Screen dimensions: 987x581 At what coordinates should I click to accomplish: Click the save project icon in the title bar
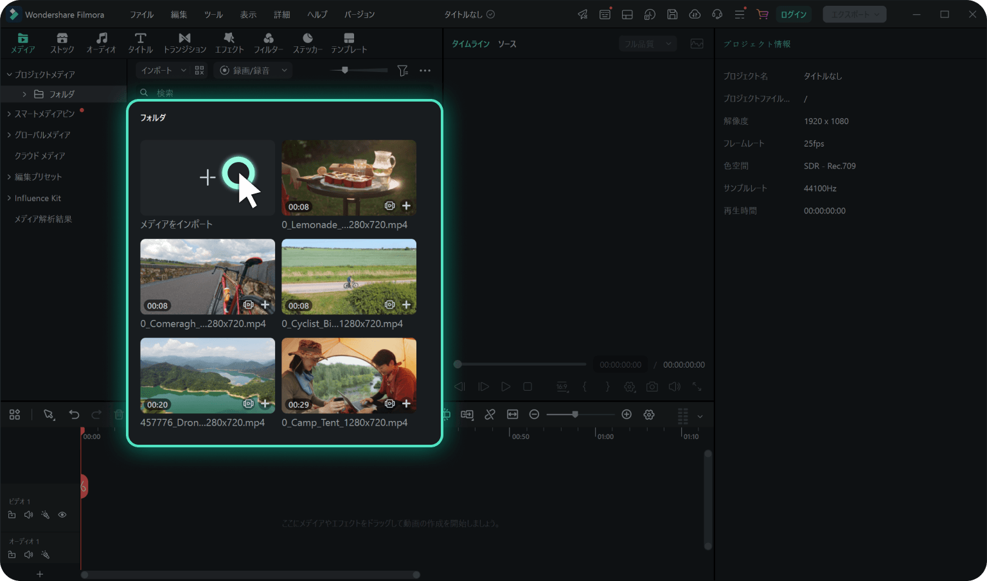pos(672,14)
